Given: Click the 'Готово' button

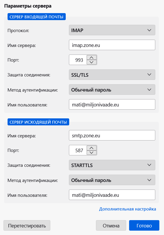Looking at the screenshot, I should tap(144, 225).
